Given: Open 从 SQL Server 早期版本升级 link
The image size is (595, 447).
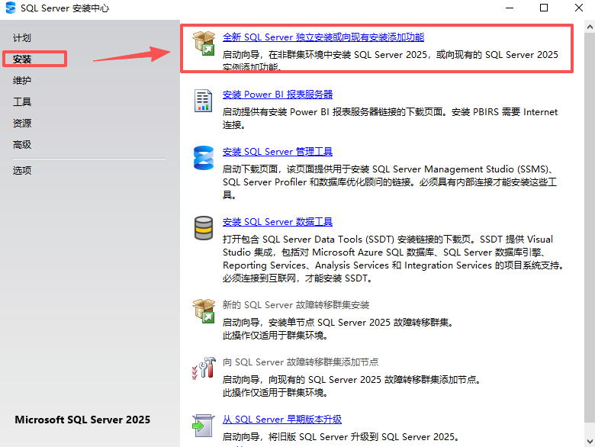Looking at the screenshot, I should pos(282,420).
